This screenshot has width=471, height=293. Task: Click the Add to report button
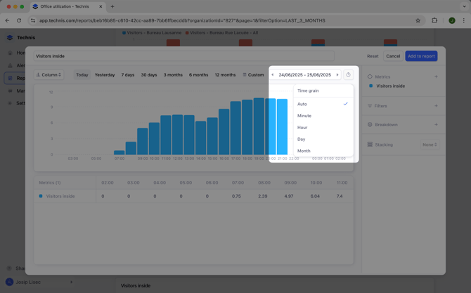[421, 56]
